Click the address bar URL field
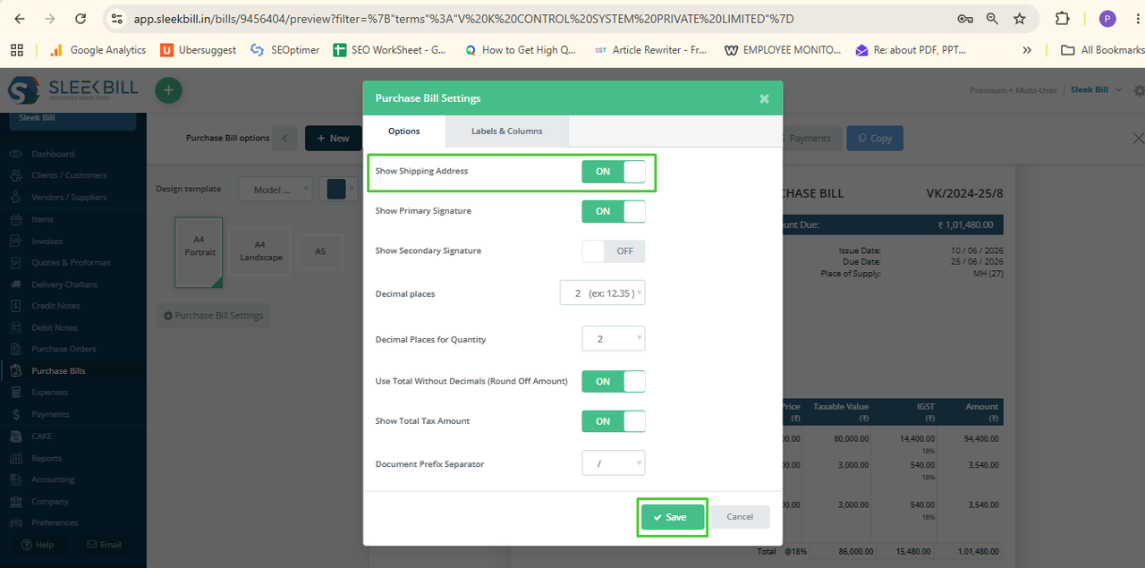 (537, 18)
